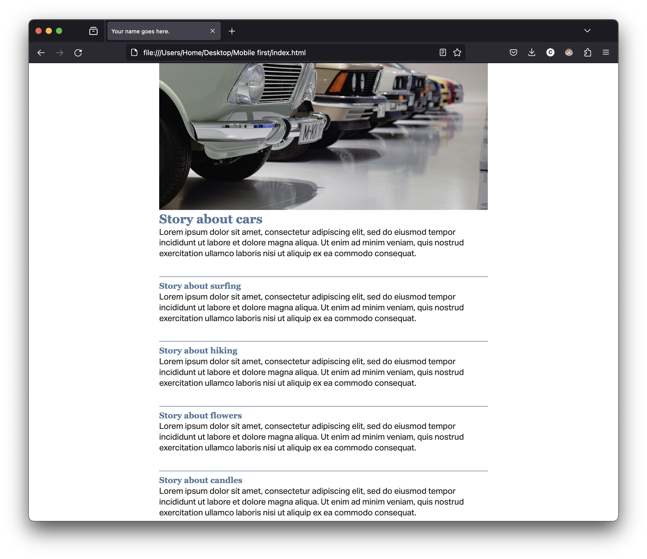Click the paragraph under 'Story about surfing'

tap(311, 307)
